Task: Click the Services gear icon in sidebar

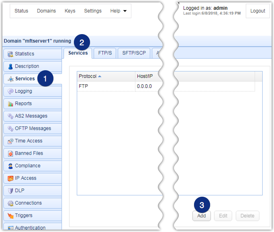Action: pos(10,79)
